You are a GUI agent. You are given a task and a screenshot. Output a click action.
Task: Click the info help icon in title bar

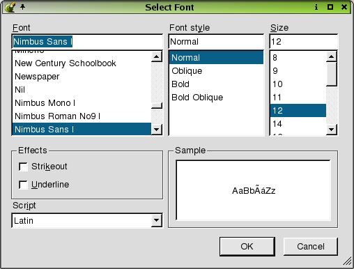(316, 7)
